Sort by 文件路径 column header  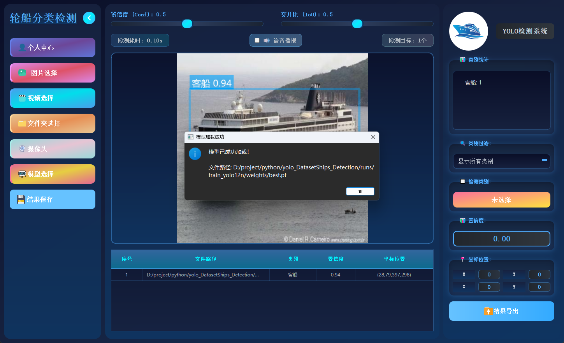[x=206, y=259]
